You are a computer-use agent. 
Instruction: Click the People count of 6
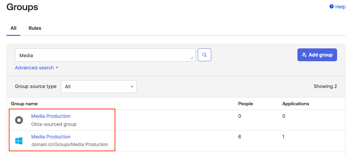240,137
